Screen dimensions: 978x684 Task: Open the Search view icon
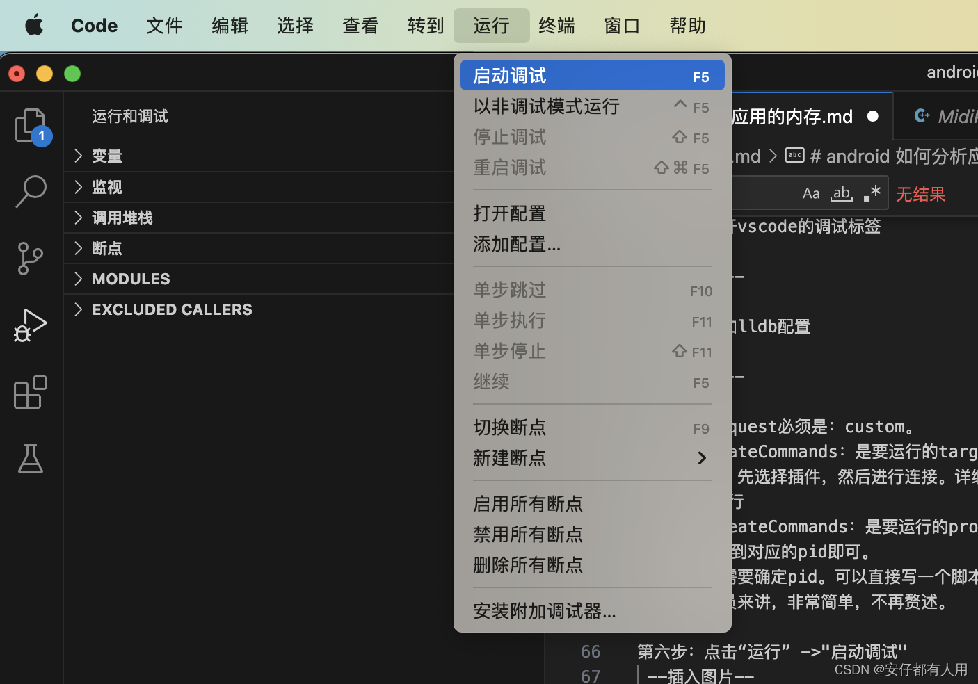[x=31, y=191]
